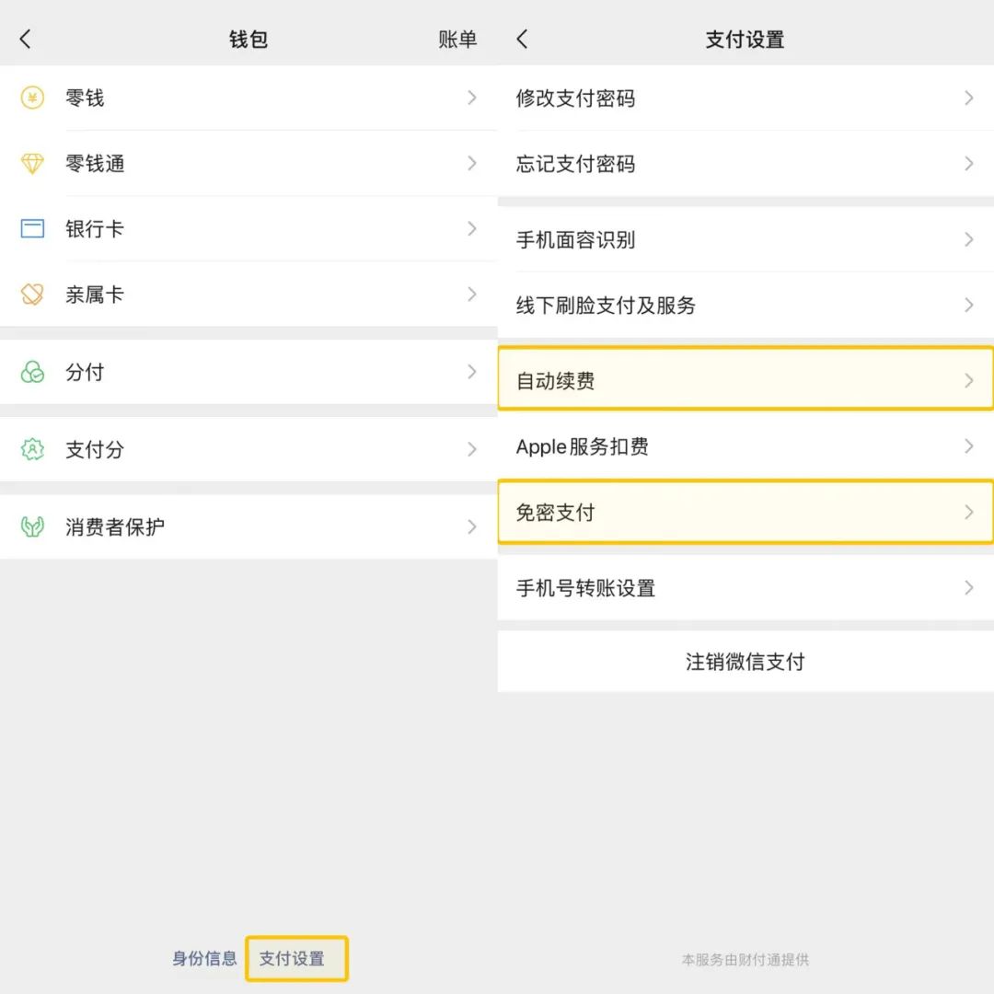
Task: Open 账单 from the top right
Action: [x=457, y=39]
